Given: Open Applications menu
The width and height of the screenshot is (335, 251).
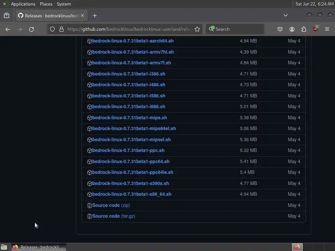Looking at the screenshot, I should click(23, 4).
